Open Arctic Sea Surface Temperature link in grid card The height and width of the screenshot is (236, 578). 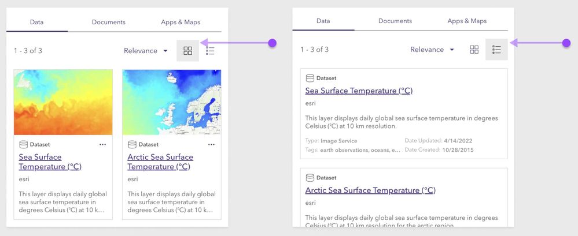pos(160,162)
